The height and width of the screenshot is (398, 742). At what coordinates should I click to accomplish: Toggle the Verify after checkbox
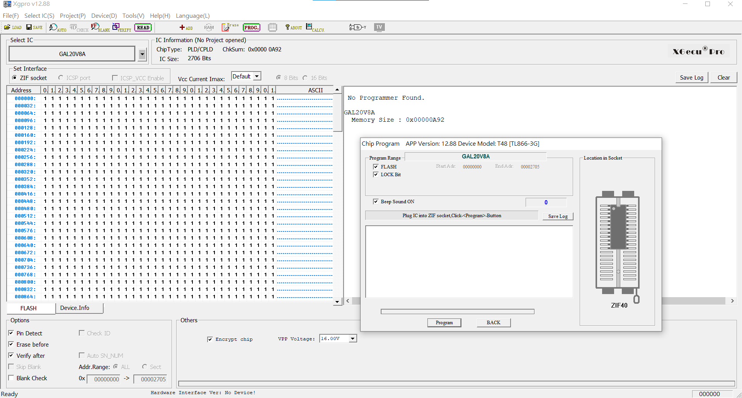[x=11, y=355]
